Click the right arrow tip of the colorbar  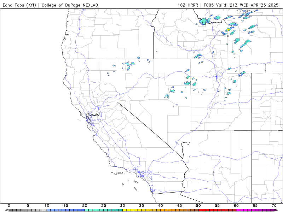pos(276,210)
